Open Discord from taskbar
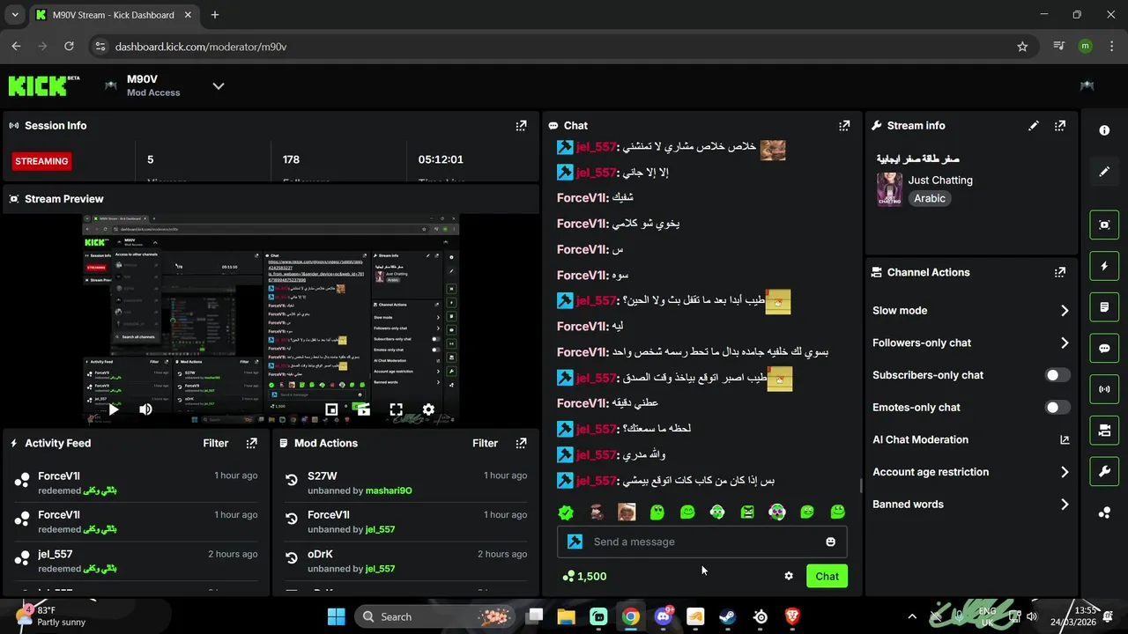Viewport: 1128px width, 634px height. pos(664,616)
